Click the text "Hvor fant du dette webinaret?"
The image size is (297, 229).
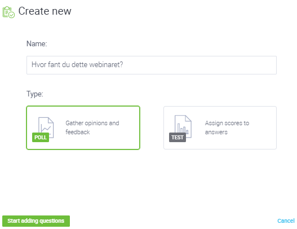click(77, 65)
